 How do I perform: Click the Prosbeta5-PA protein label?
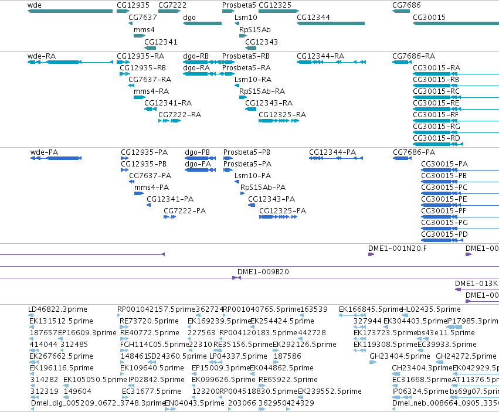(247, 164)
